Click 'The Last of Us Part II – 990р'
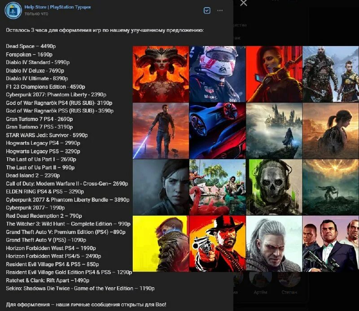Viewport: 359px width, 311px height. point(40,168)
